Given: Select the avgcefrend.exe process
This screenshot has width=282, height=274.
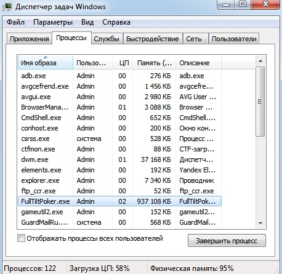Looking at the screenshot, I should [x=119, y=86].
